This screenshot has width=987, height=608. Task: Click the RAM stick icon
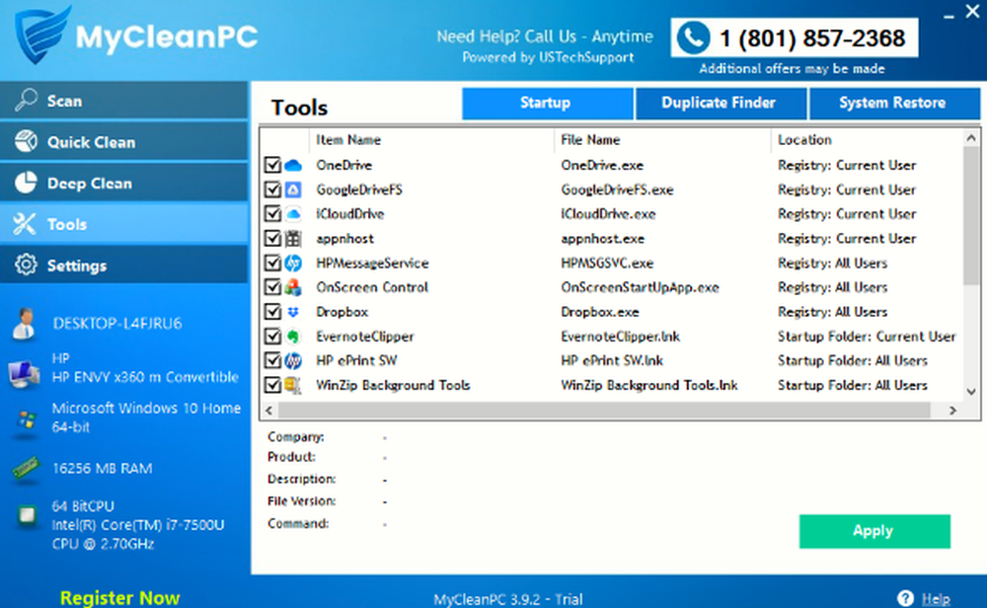26,468
